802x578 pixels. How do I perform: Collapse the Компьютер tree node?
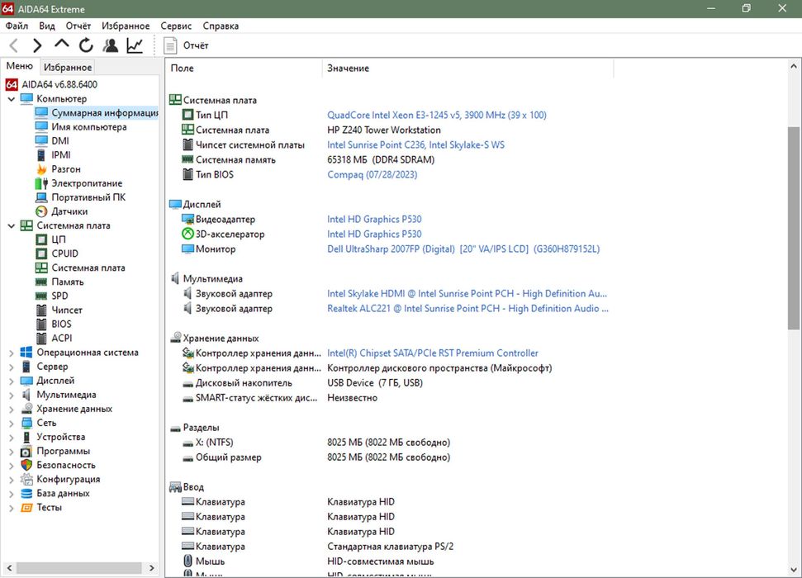(x=12, y=99)
